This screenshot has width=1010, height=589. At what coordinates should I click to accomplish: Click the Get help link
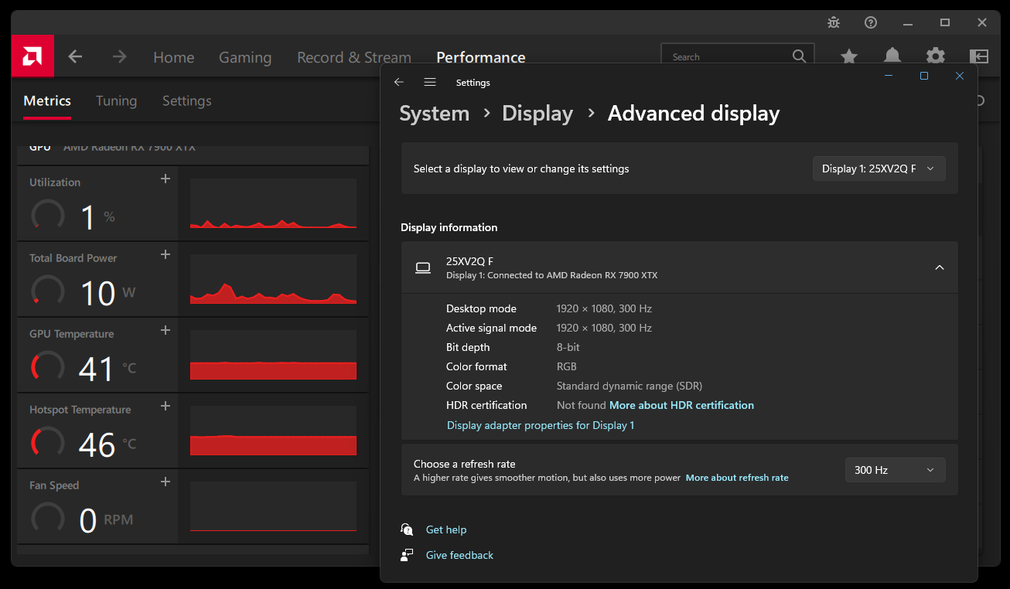pyautogui.click(x=446, y=529)
